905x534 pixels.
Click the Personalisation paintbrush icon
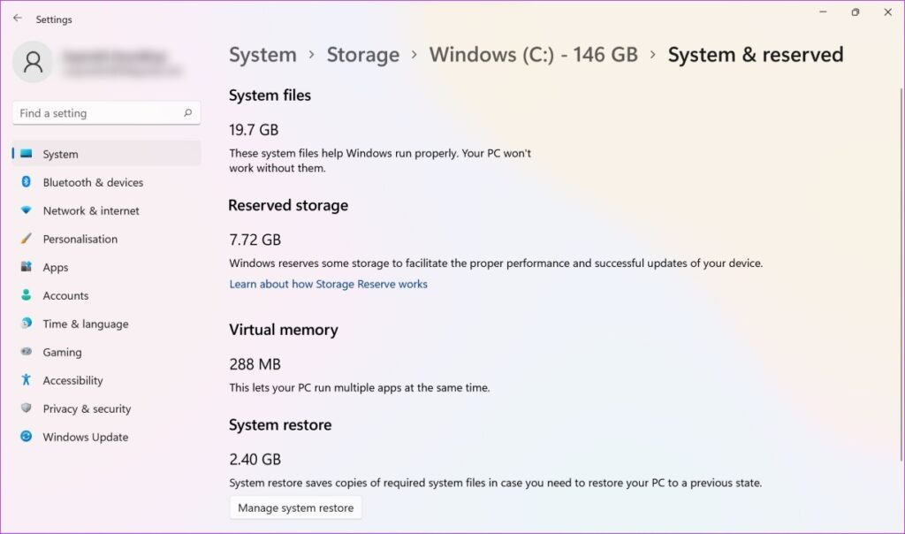tap(26, 239)
